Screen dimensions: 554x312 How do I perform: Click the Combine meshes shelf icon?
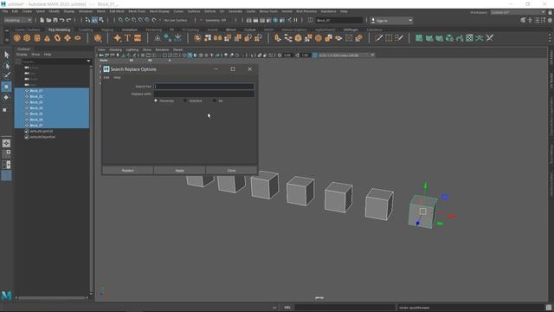tap(197, 38)
